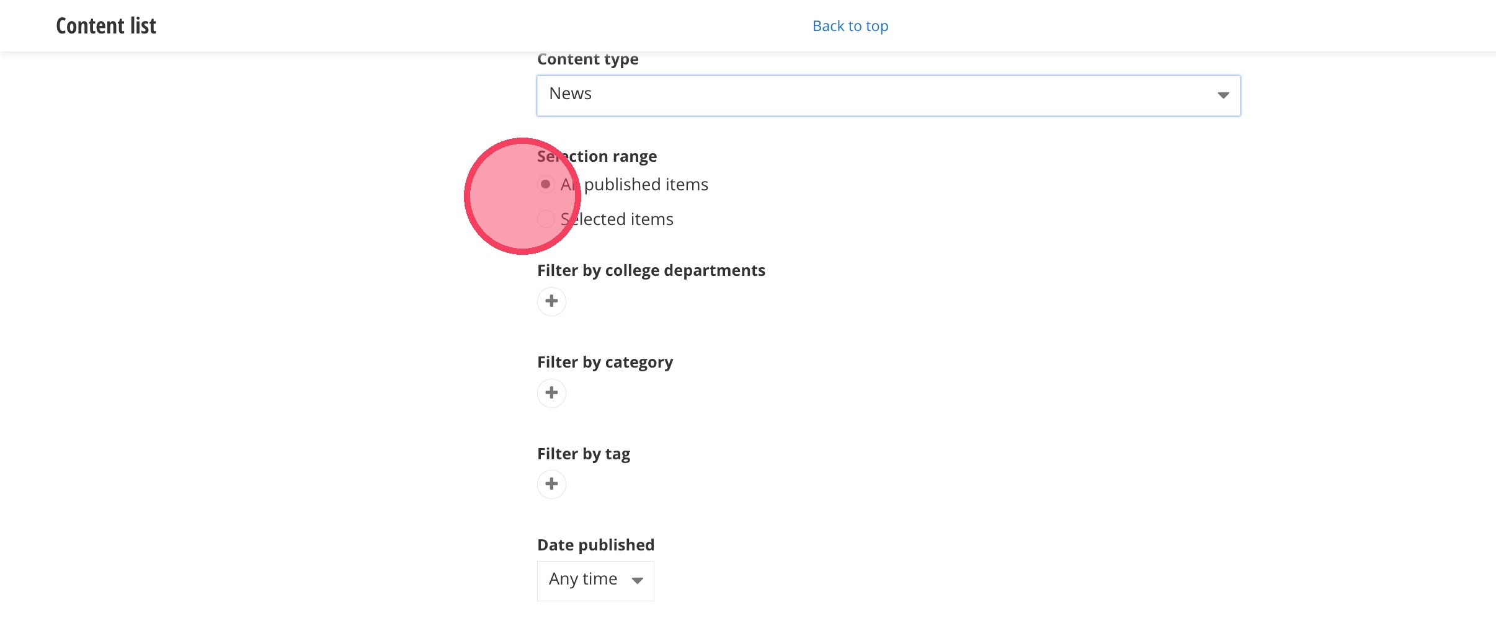Choose the Selected items radio option
The width and height of the screenshot is (1496, 618).
coord(546,219)
